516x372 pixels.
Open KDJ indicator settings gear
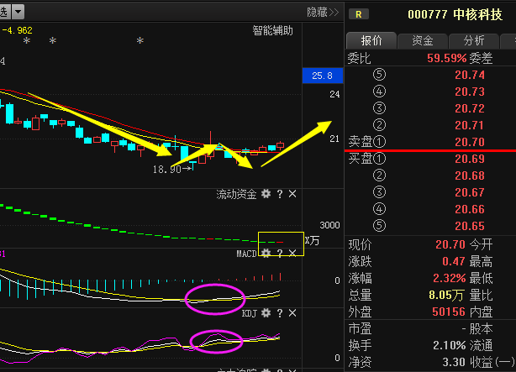266,313
